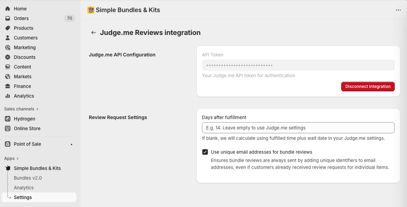
Task: Go back using the left arrow
Action: [94, 33]
